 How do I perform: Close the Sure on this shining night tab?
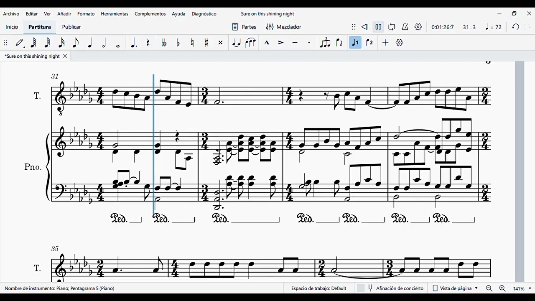[65, 56]
